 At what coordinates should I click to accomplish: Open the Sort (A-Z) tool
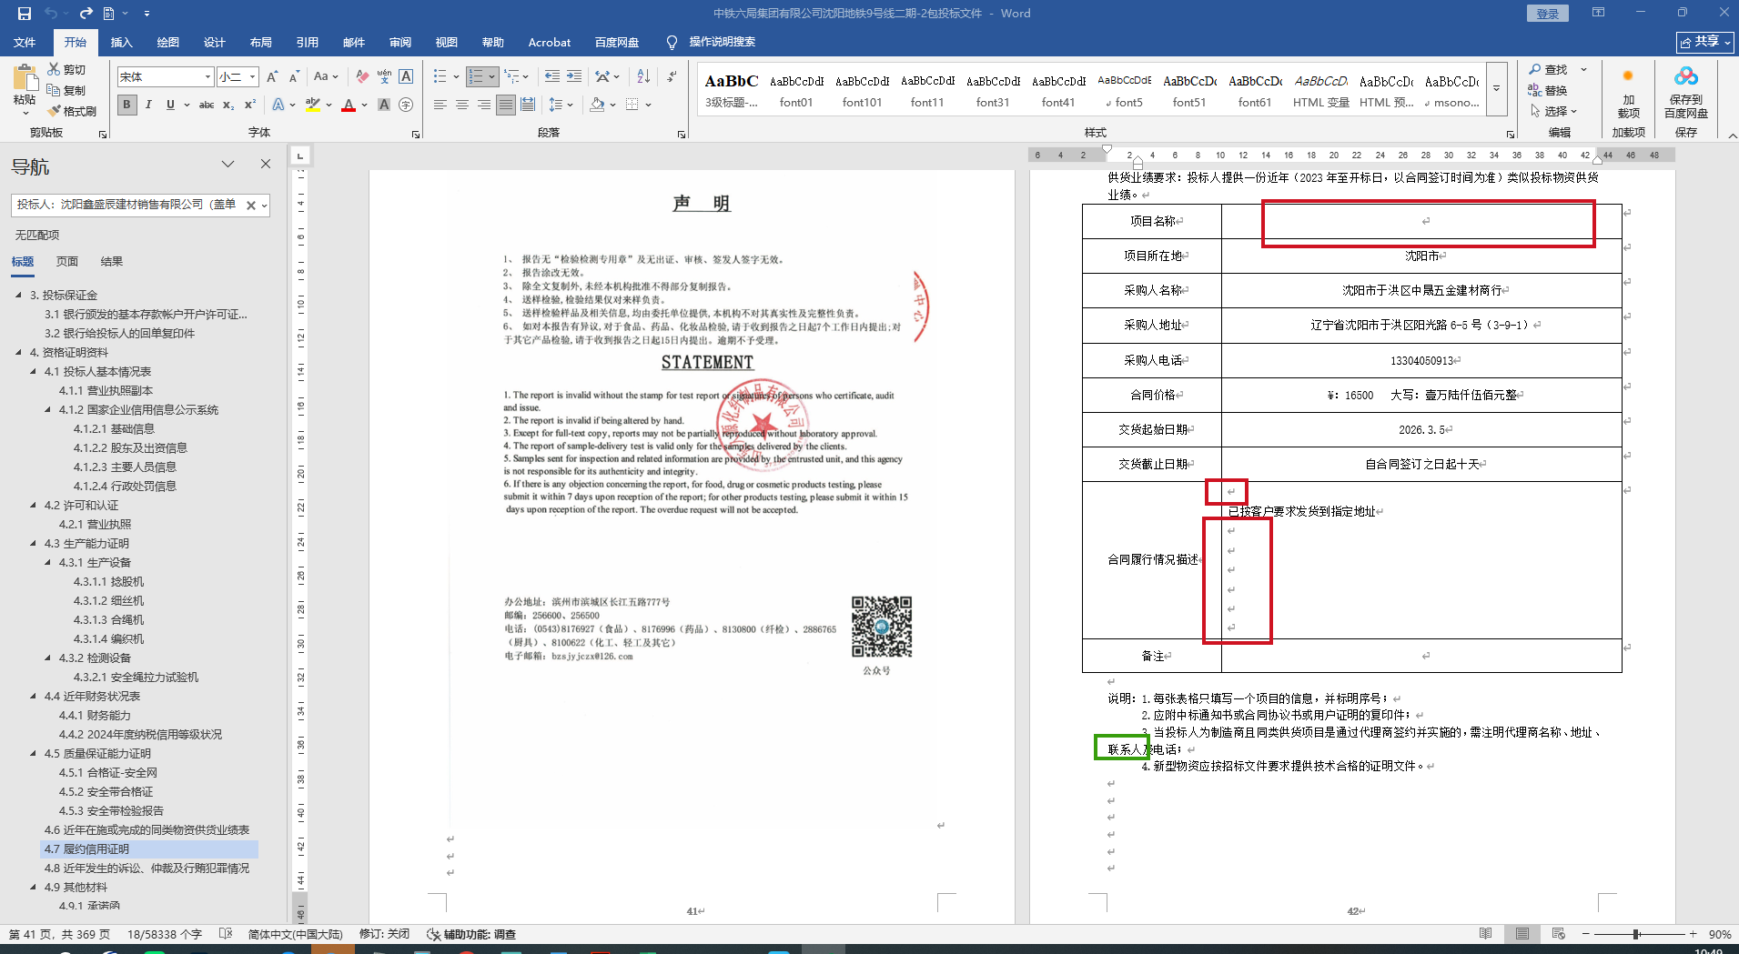pos(643,77)
